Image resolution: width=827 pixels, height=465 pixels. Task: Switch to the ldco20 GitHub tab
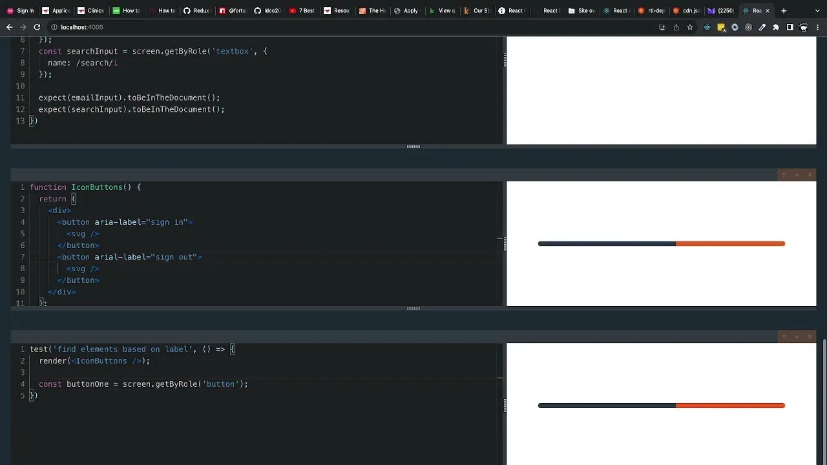(267, 10)
